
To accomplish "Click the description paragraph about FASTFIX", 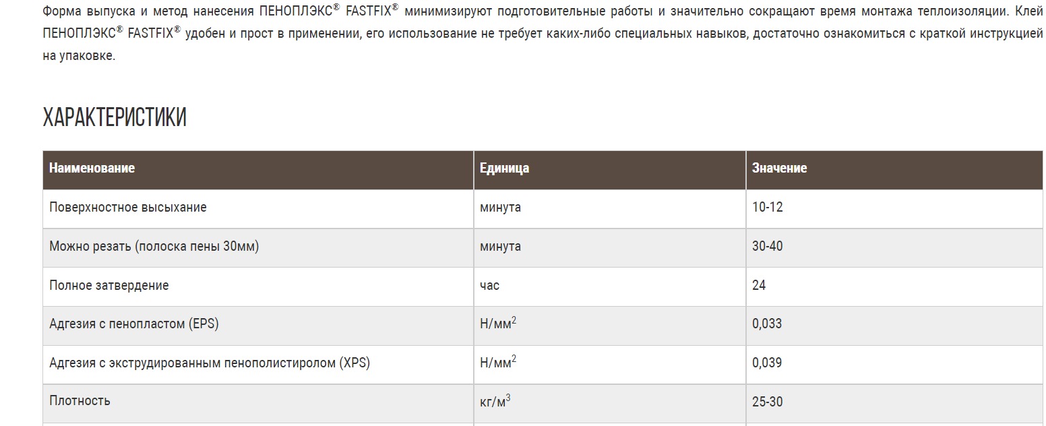I will 543,34.
